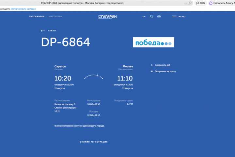Click 'ожидается в 12:30' departure status
The image size is (235, 157).
(x=64, y=85)
